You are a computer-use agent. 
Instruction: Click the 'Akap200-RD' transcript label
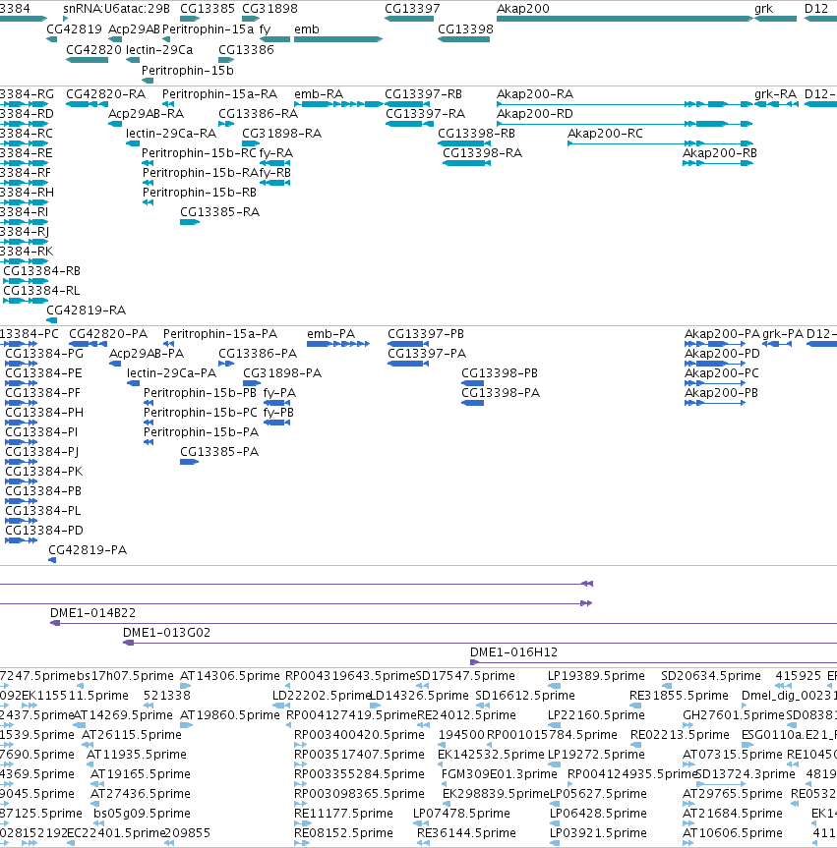[535, 114]
